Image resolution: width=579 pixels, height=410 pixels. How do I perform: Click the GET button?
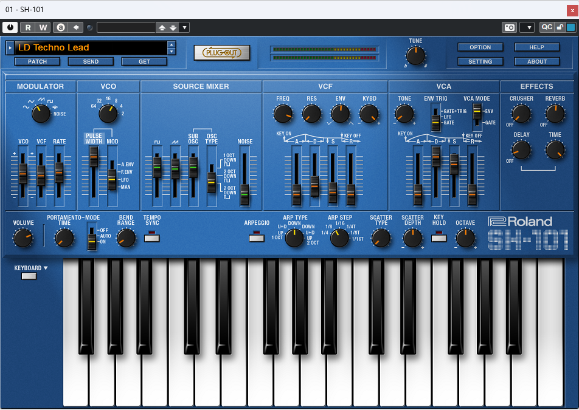click(144, 61)
